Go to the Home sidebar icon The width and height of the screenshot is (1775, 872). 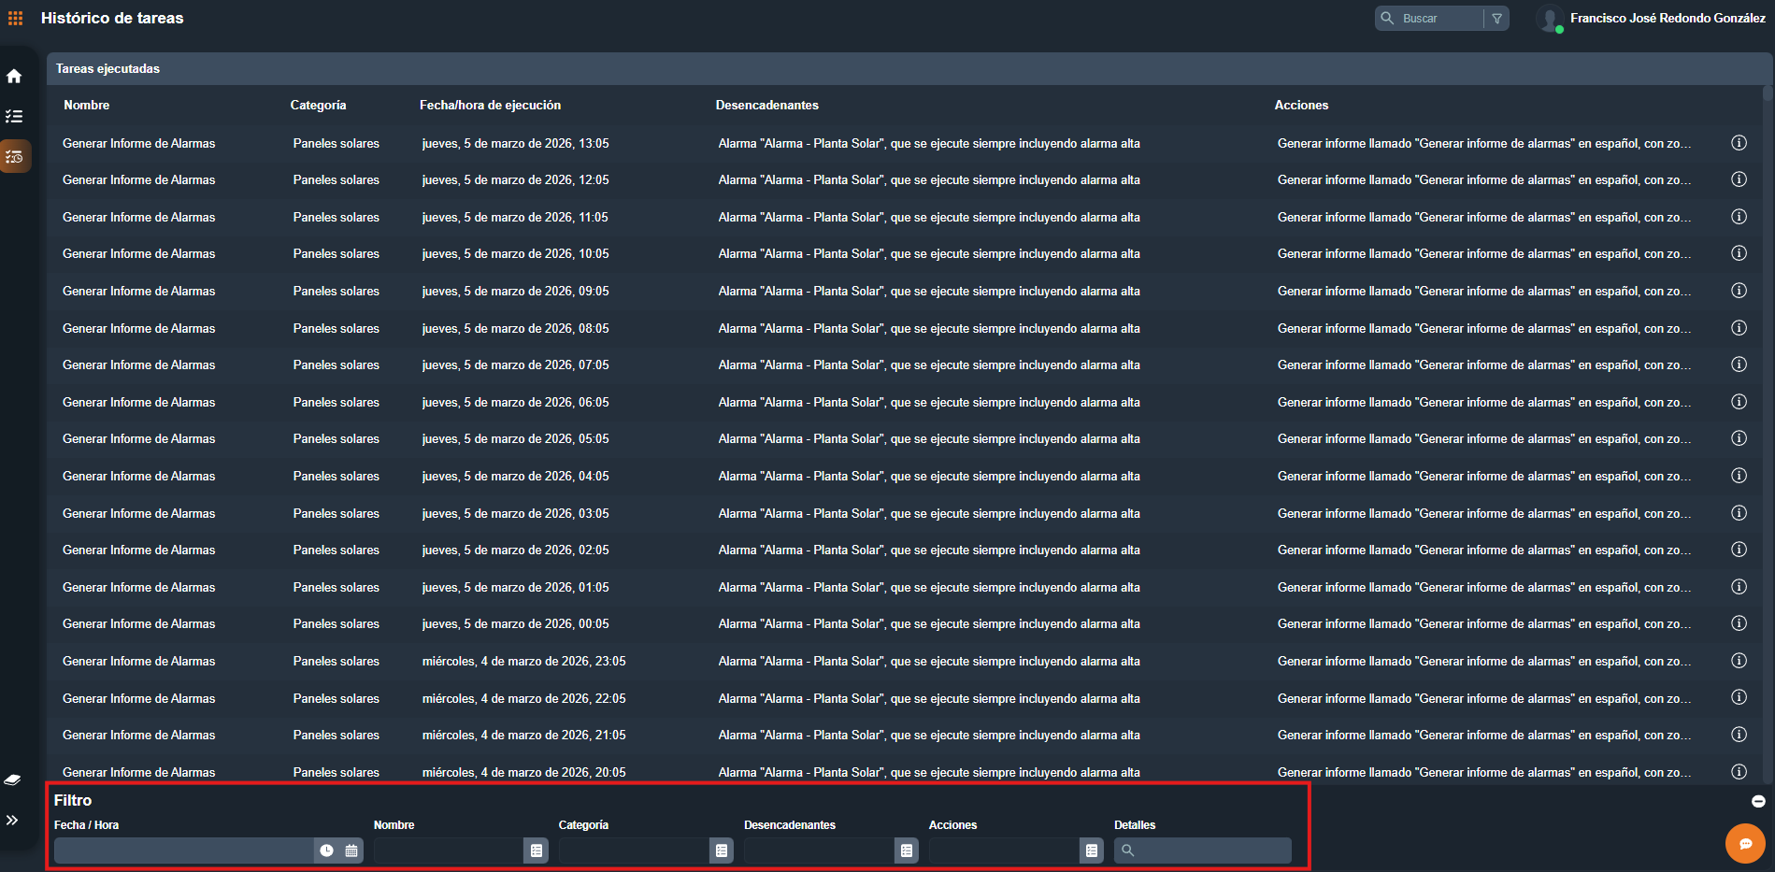tap(14, 76)
